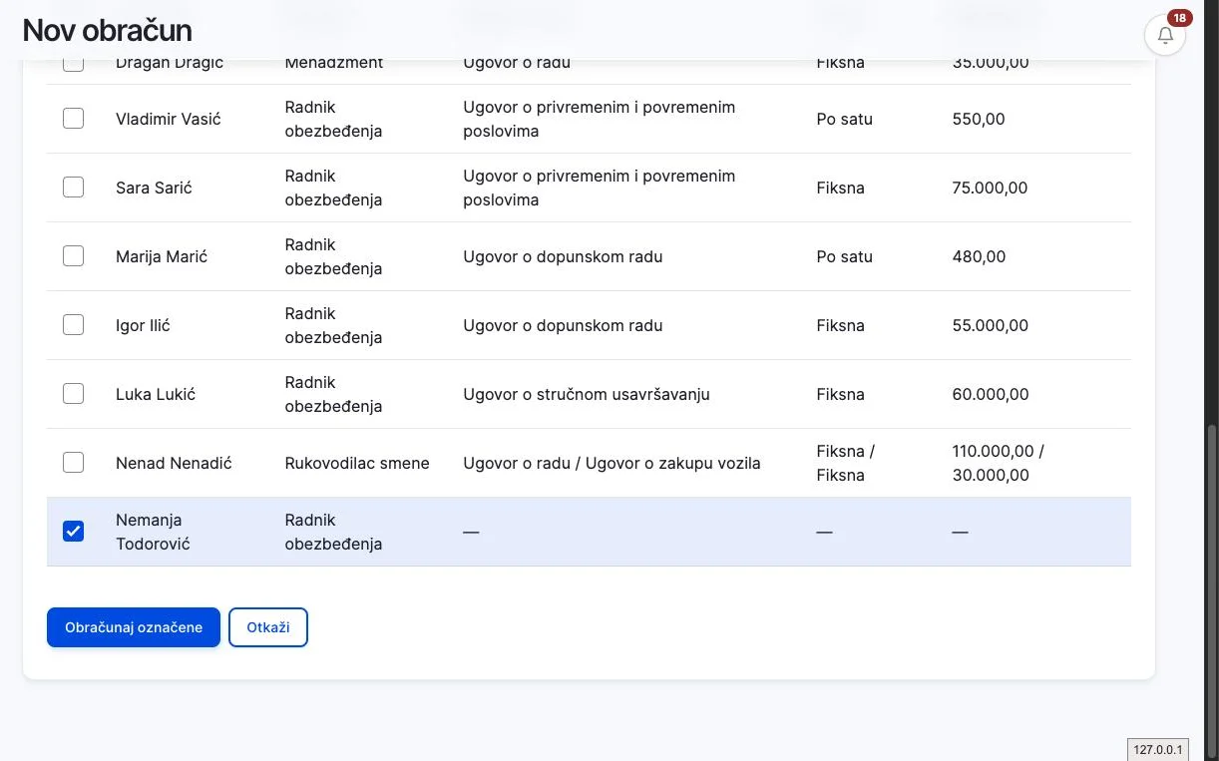
Task: Mark Igor Ilić's checkbox
Action: pos(73,325)
